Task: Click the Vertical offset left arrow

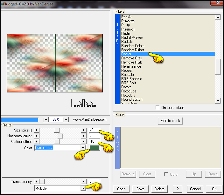Action: point(37,142)
